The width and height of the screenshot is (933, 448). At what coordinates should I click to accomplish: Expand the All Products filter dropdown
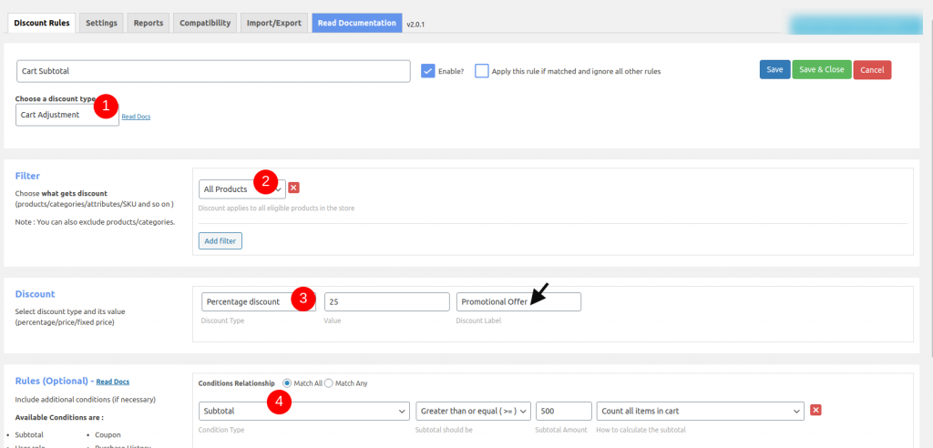pos(241,188)
